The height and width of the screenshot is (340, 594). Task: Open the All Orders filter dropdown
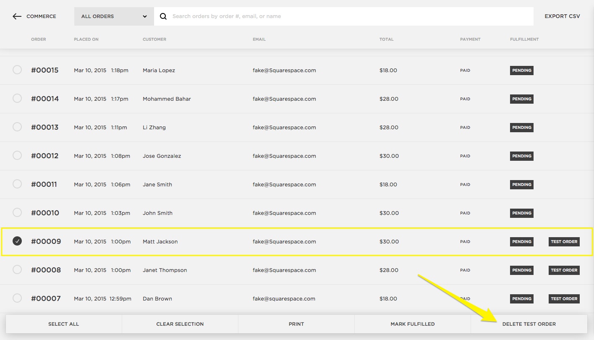pos(114,16)
